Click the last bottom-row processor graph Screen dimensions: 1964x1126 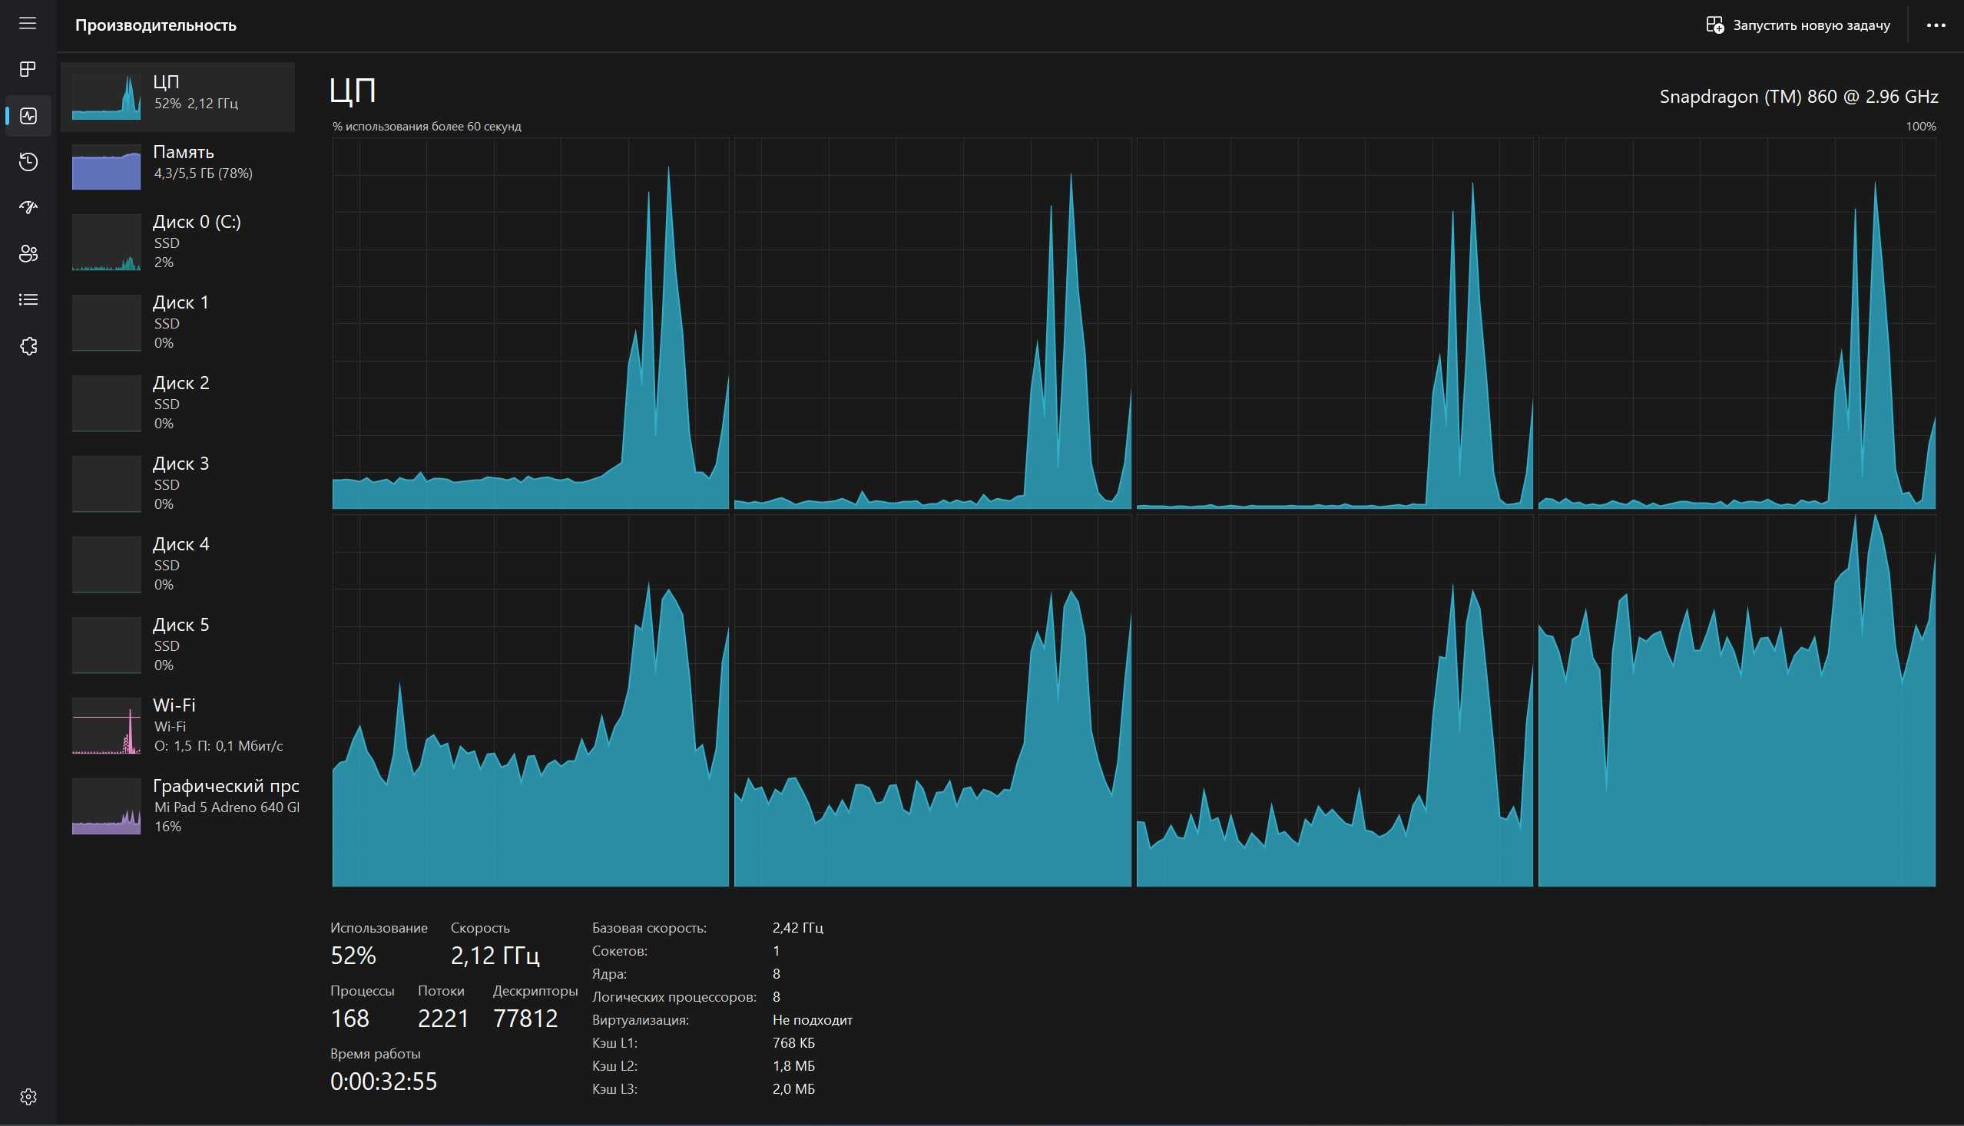[1737, 701]
